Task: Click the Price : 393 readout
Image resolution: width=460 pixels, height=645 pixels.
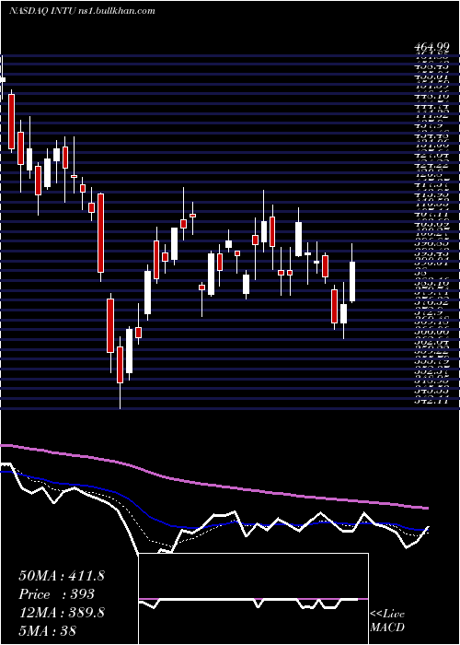Action: 57,594
